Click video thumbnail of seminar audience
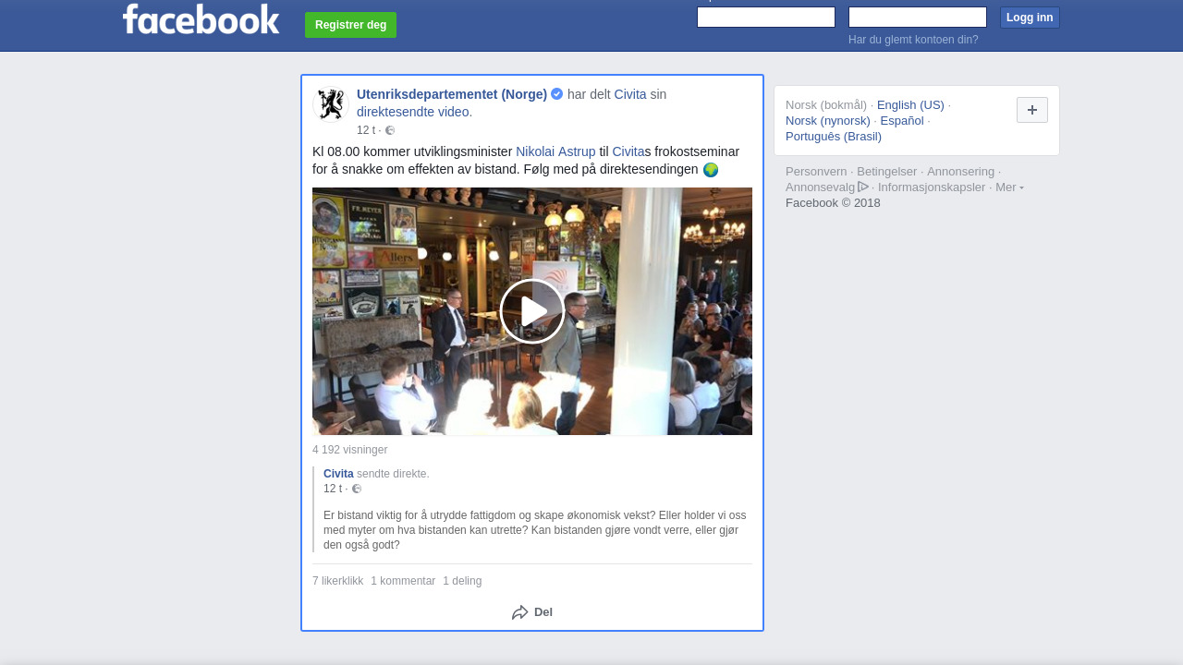The width and height of the screenshot is (1183, 665). [532, 311]
